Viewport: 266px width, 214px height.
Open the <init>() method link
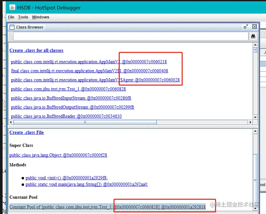tap(66, 178)
